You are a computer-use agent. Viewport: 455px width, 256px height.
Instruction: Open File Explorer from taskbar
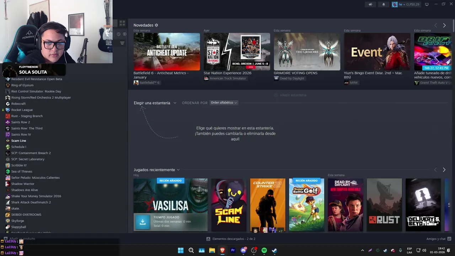pyautogui.click(x=212, y=250)
